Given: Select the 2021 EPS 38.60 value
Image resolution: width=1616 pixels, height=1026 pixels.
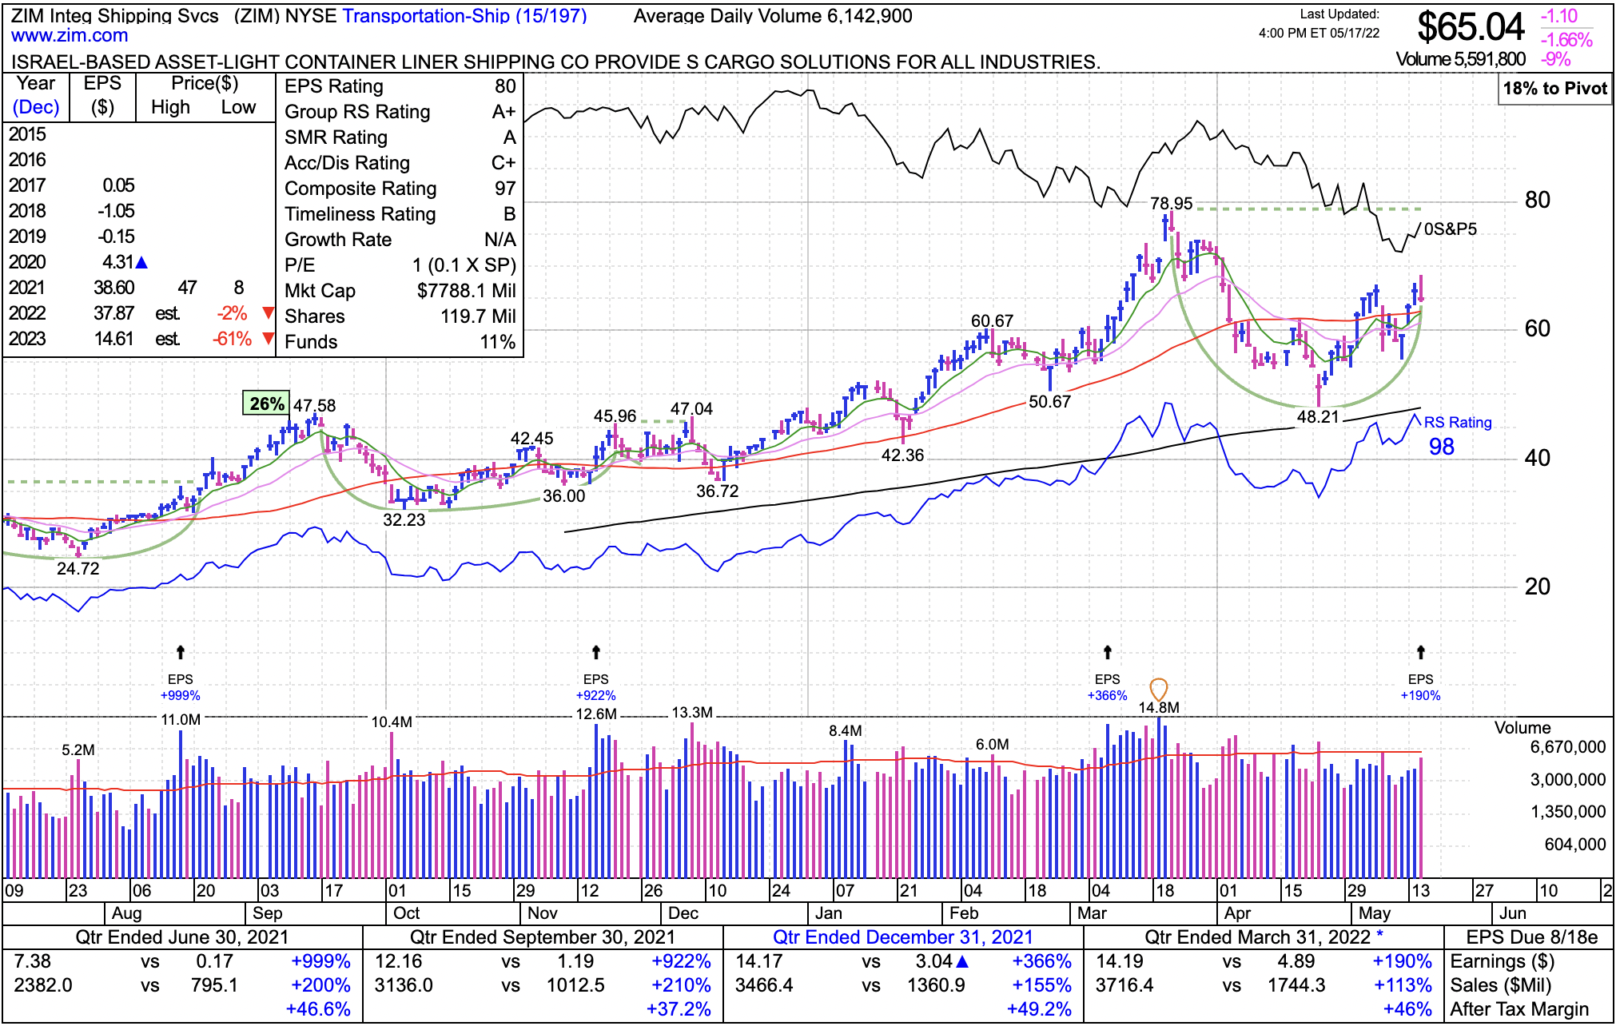Looking at the screenshot, I should click(114, 288).
